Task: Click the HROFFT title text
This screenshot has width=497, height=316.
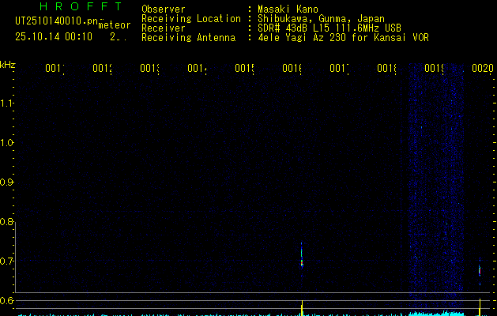Action: tap(81, 6)
